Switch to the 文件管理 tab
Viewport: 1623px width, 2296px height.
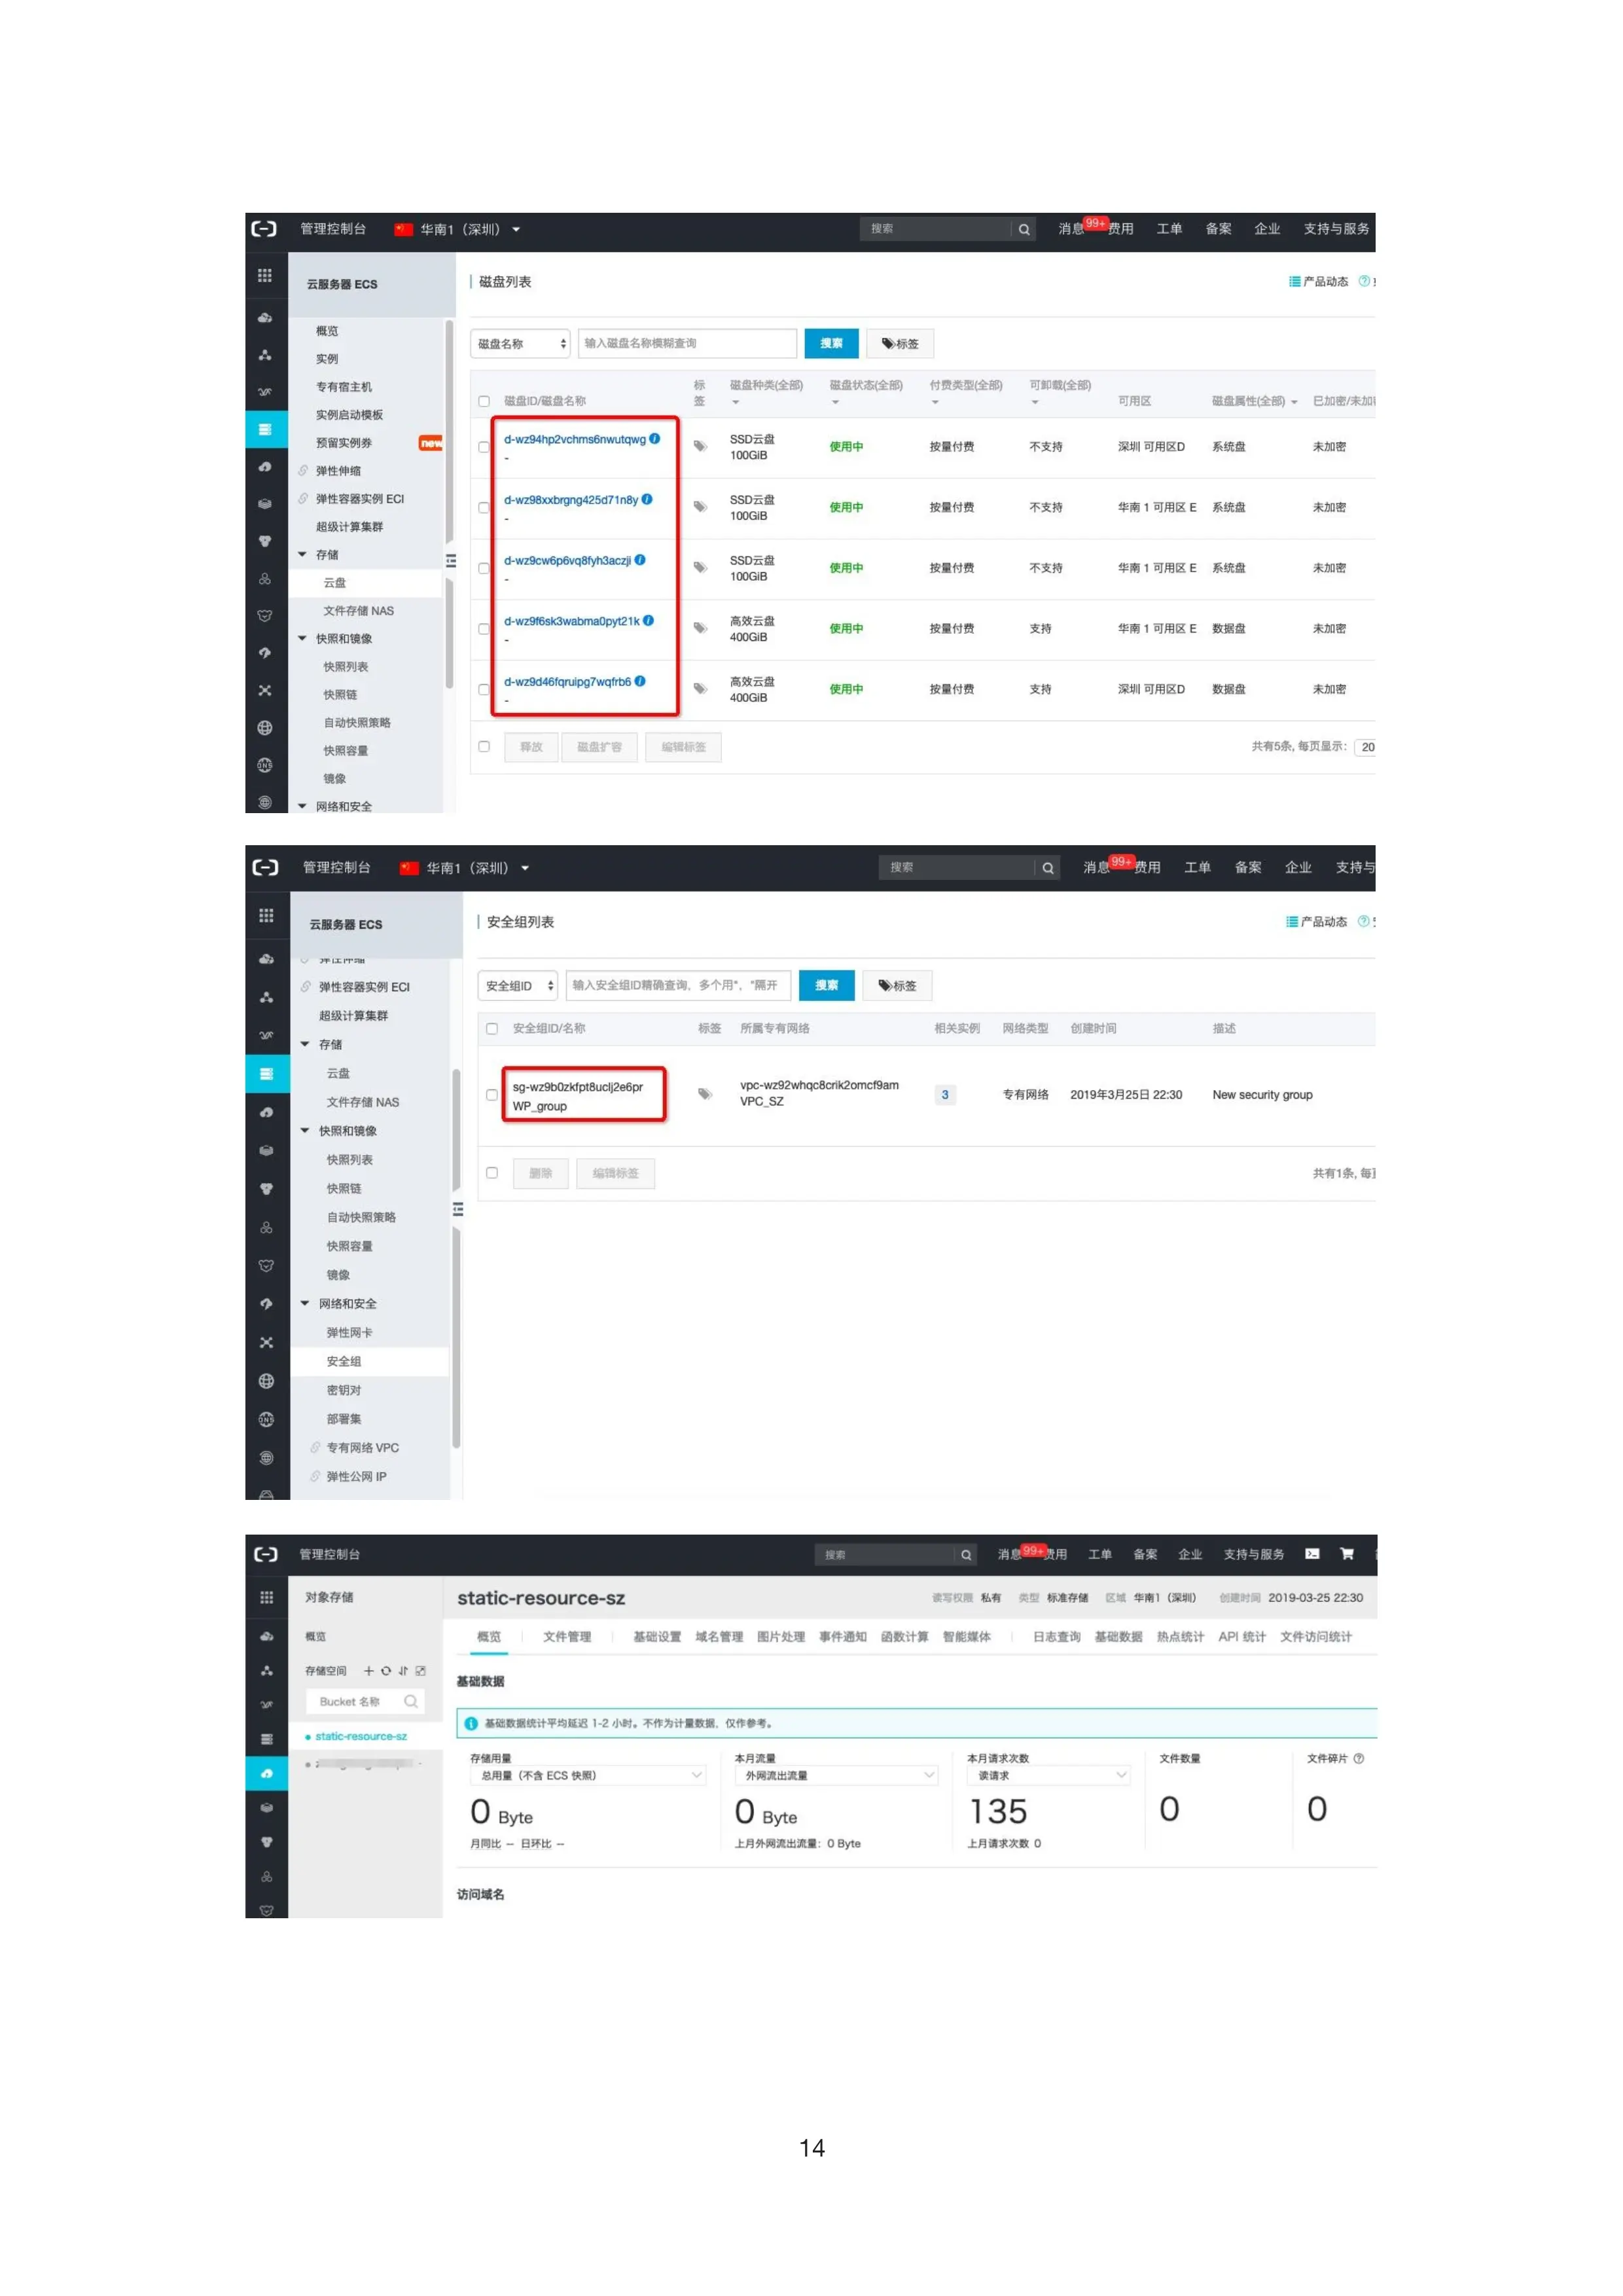(x=567, y=1636)
